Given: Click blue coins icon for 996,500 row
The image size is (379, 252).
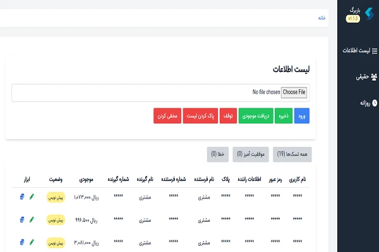Looking at the screenshot, I should point(23,220).
